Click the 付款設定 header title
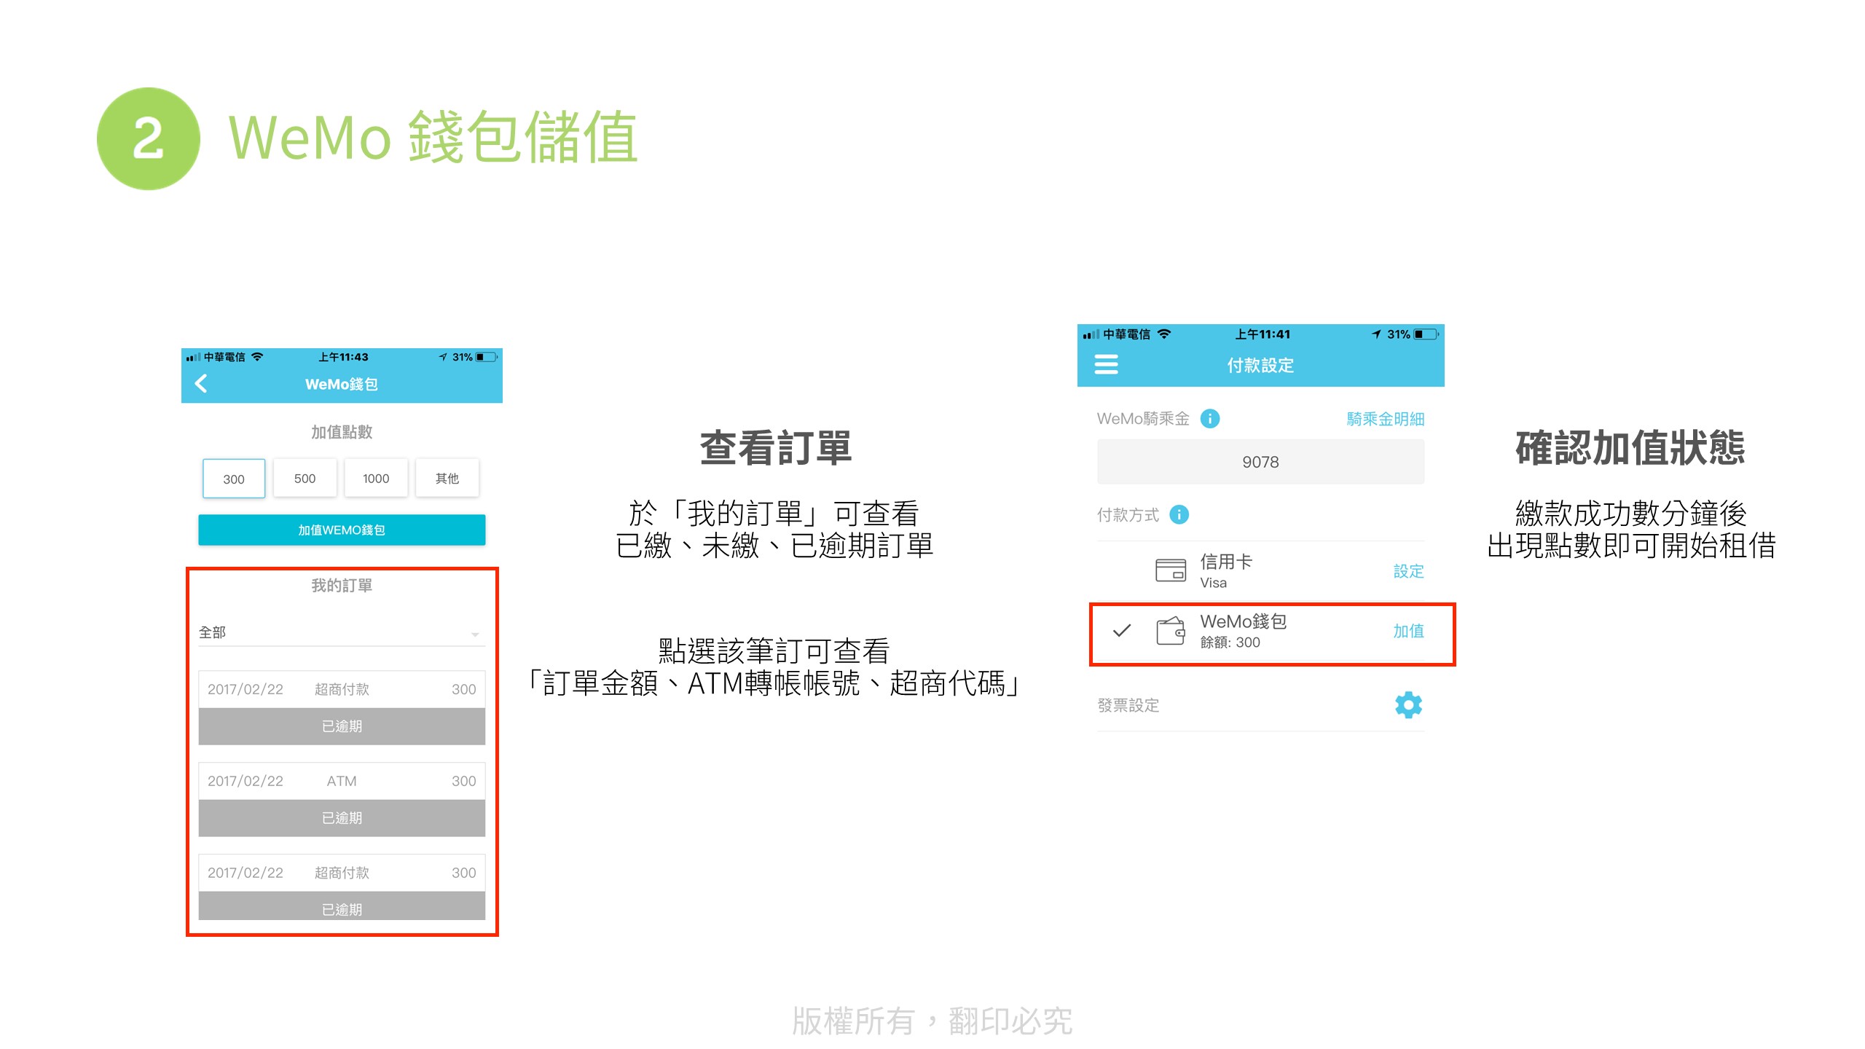Screen dimensions: 1865x1049 click(x=1260, y=365)
